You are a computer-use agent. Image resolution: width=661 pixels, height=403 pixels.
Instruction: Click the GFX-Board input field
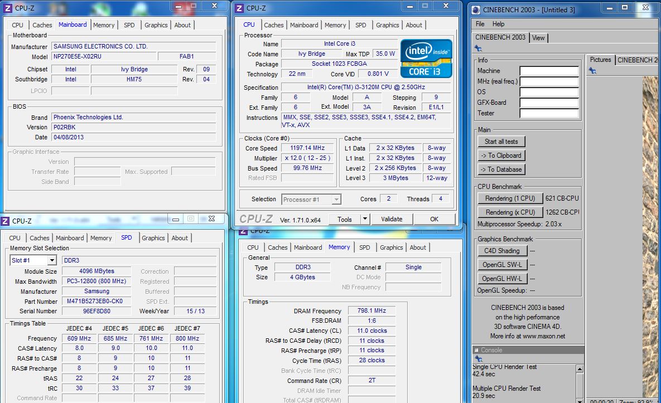549,103
